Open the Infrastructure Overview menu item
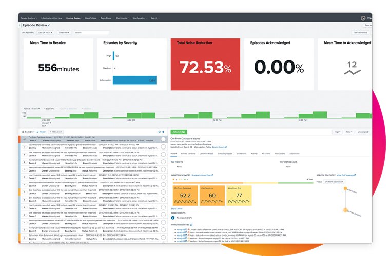The image size is (390, 256). coord(51,18)
